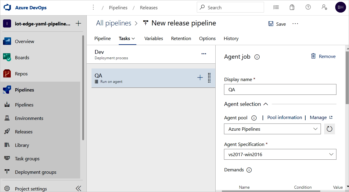Refresh the agent pool list
This screenshot has width=349, height=192.
pos(330,129)
